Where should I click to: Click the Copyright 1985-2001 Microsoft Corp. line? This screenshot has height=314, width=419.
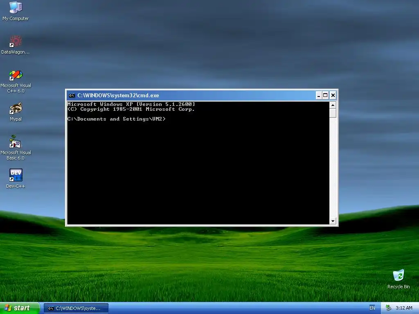131,109
